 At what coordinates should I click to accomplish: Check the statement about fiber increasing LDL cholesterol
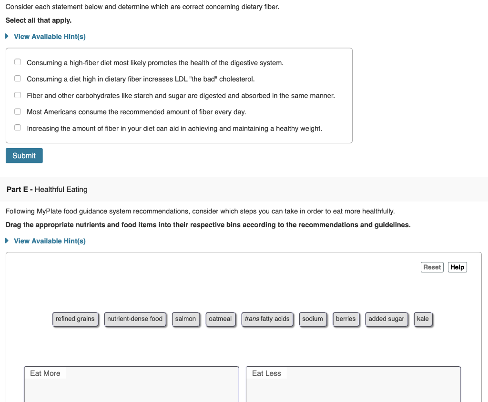18,78
